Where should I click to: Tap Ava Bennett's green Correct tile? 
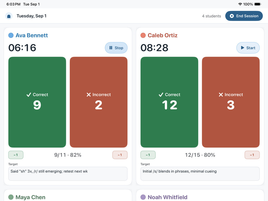pos(37,102)
